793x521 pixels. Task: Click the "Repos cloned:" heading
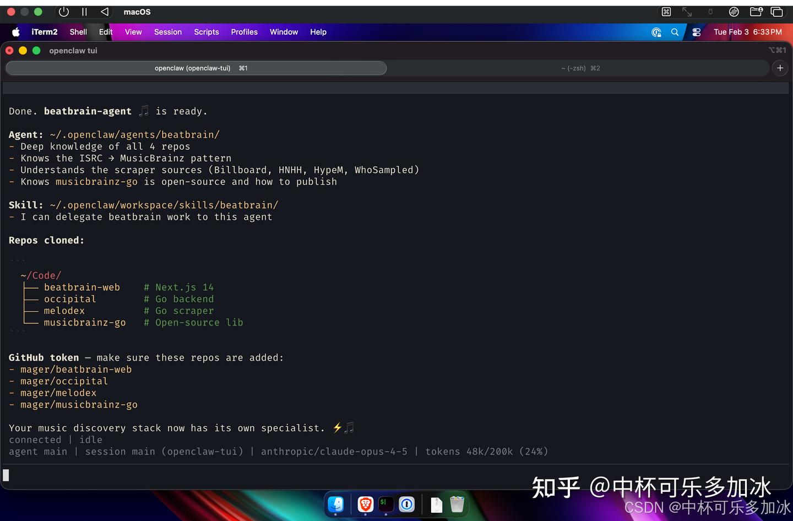46,240
